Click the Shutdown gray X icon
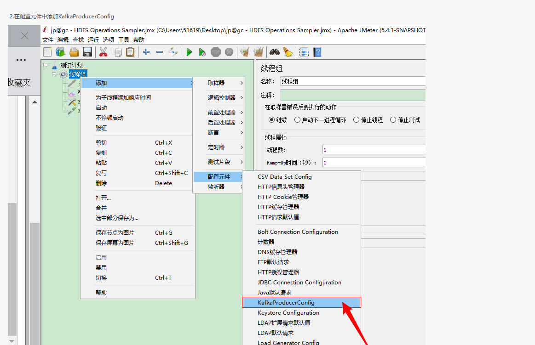Image resolution: width=535 pixels, height=345 pixels. [229, 52]
